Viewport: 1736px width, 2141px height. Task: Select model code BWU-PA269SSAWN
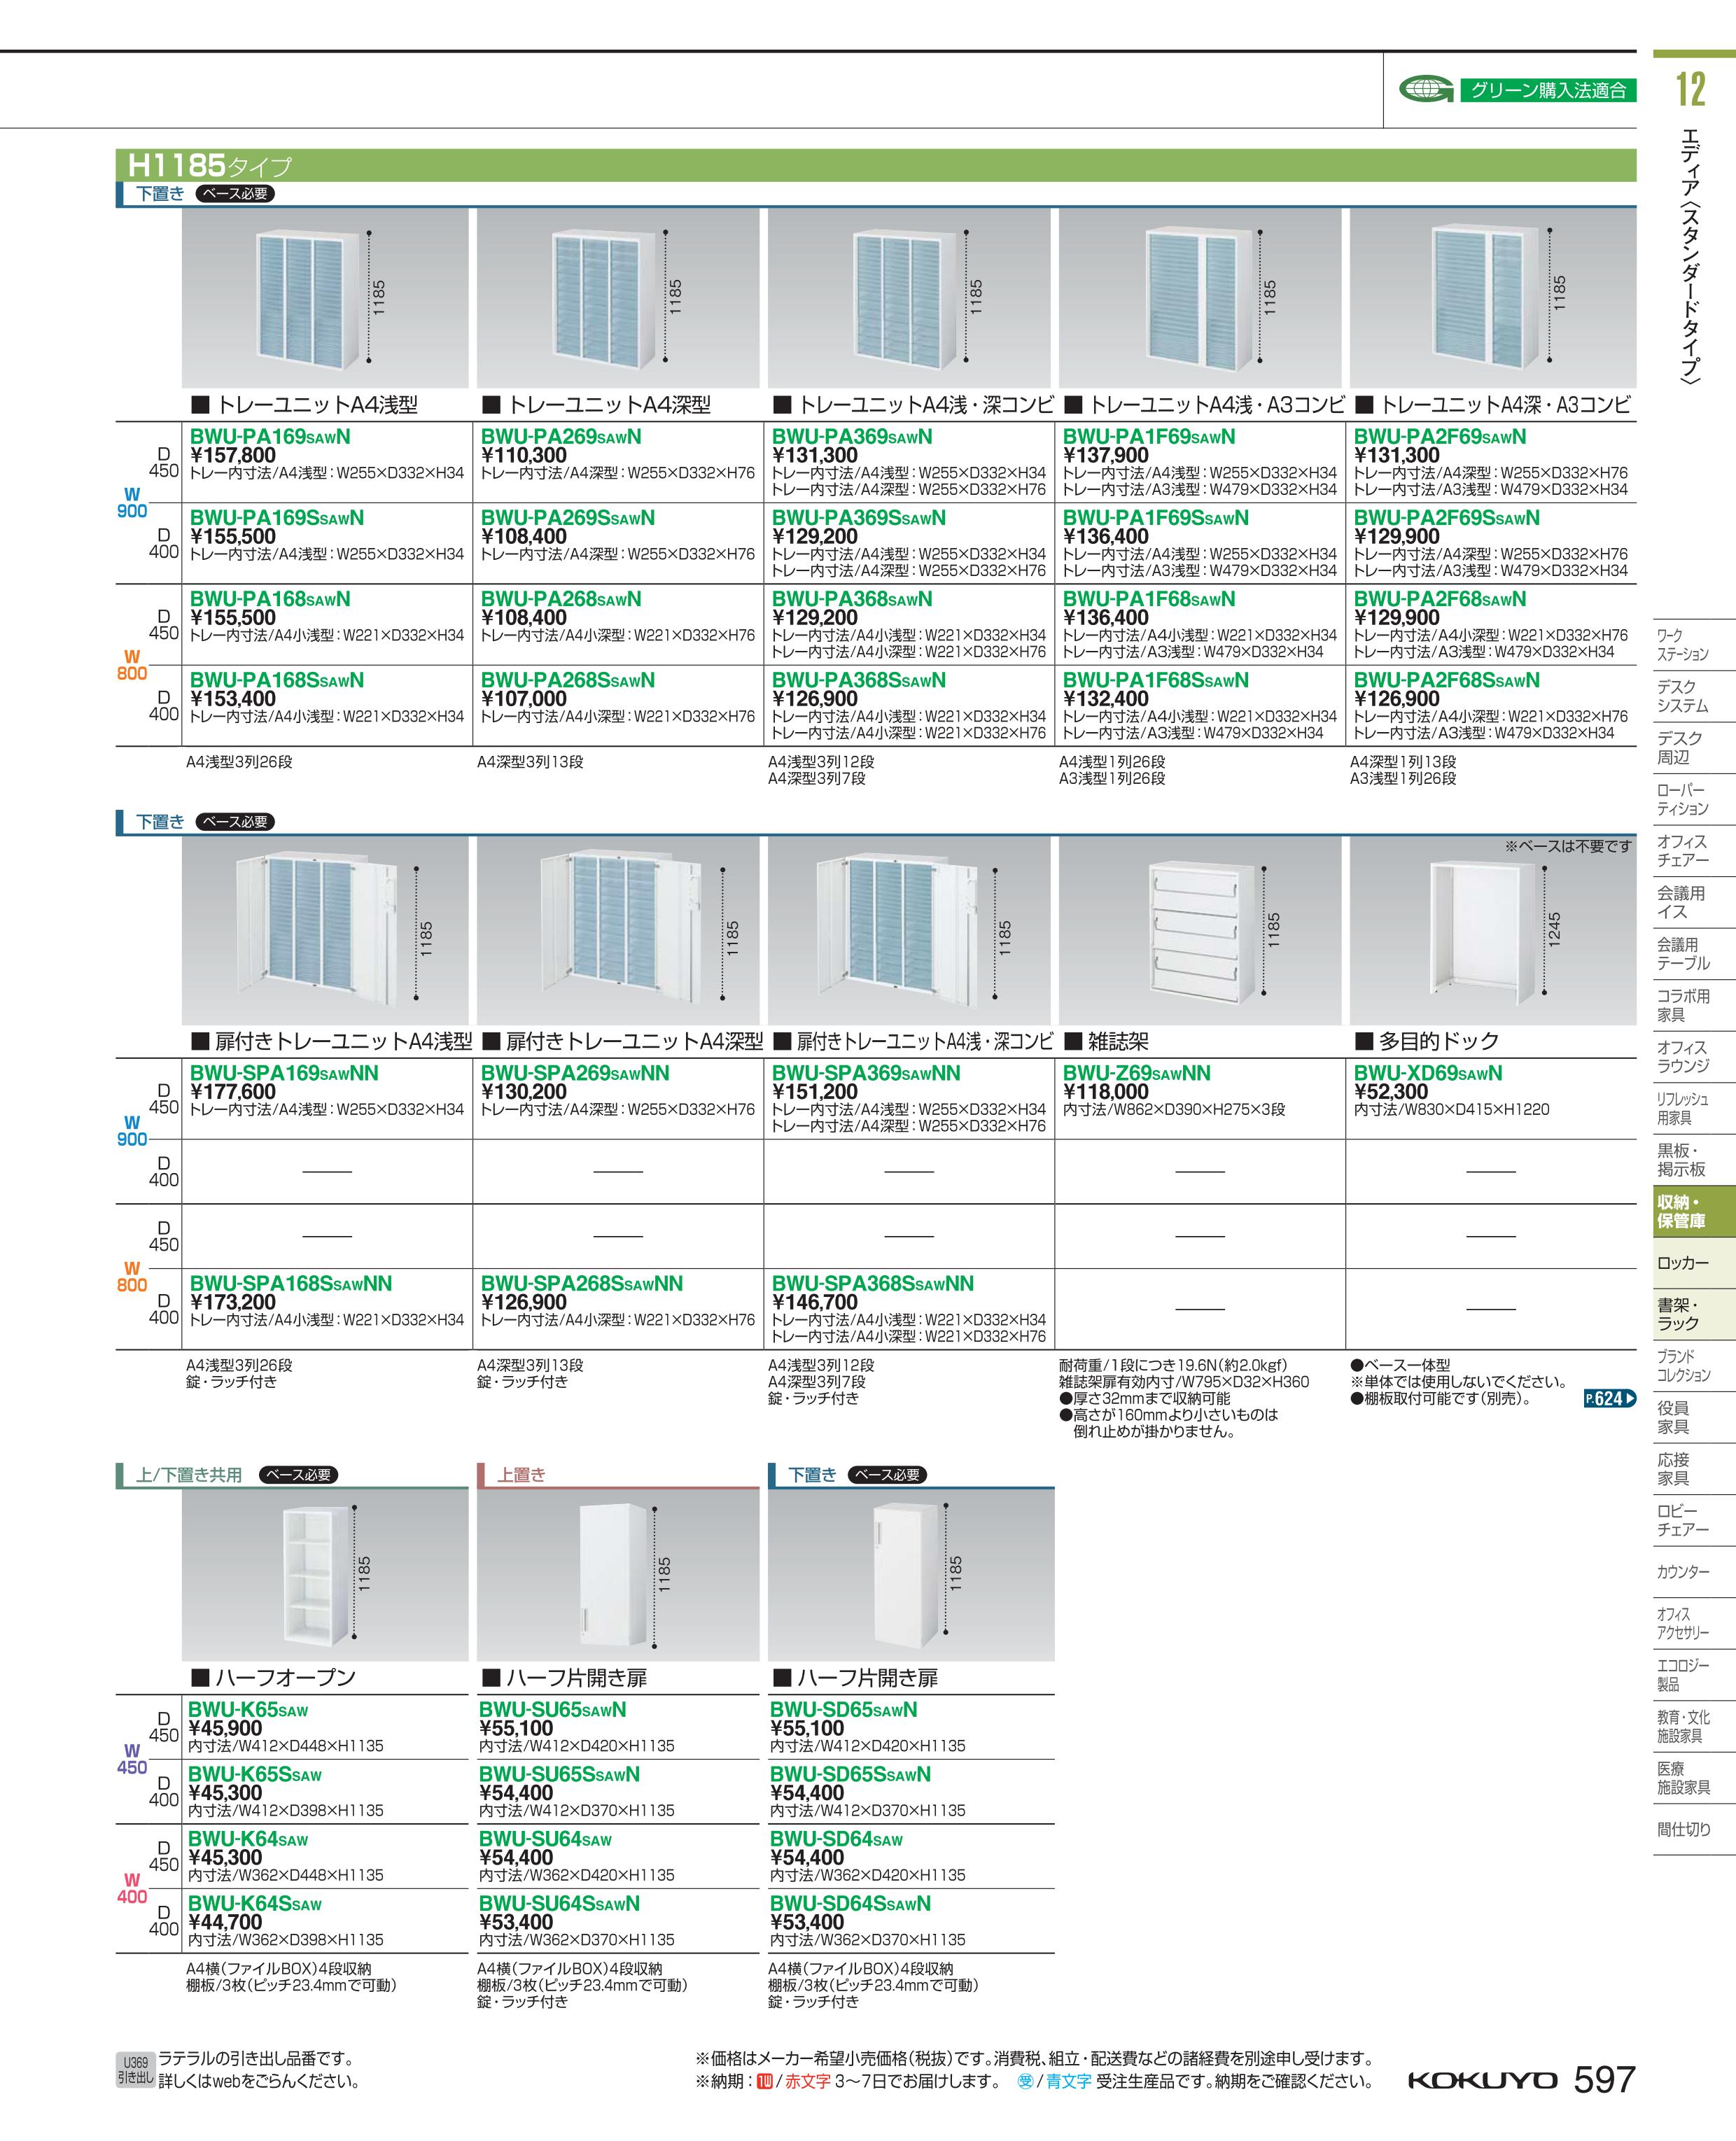point(568,518)
